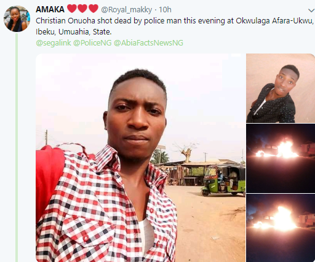Open the large checkered-shirt selfie photo
This screenshot has width=315, height=262.
140,157
